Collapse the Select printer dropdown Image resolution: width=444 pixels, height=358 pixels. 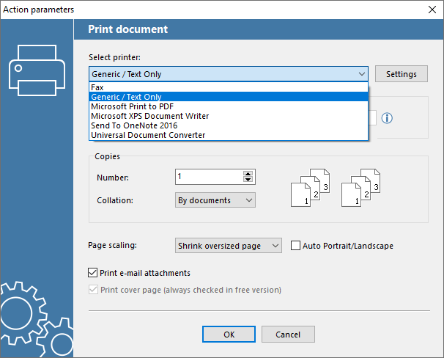[x=362, y=74]
